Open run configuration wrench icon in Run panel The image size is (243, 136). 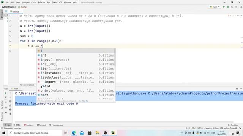[x=6, y=97]
